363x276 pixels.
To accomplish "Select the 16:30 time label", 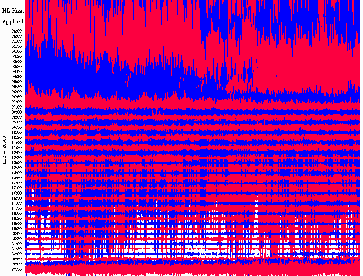I will 17,199.
